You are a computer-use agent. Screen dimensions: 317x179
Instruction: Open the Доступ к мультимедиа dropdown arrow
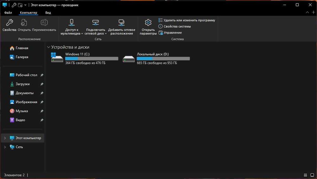pos(82,34)
